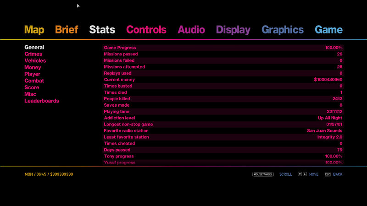The image size is (367, 206).
Task: Select the Saves made row
Action: [223, 105]
